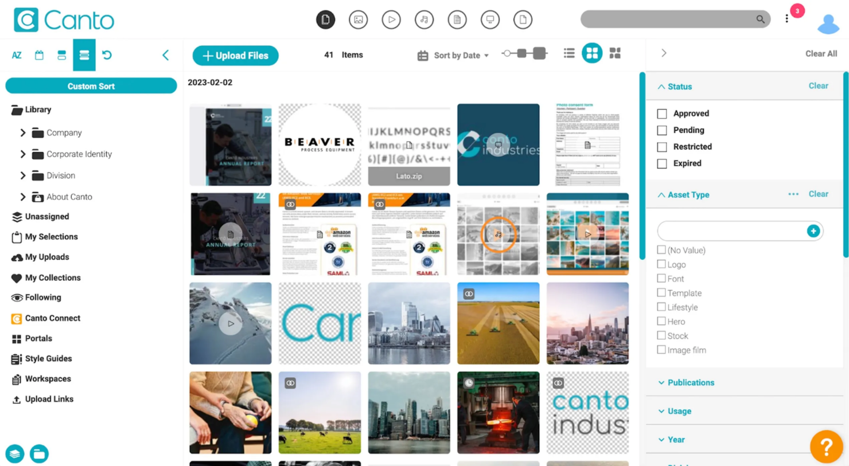This screenshot has height=466, width=849.
Task: Filter assets by audio icon
Action: [424, 19]
